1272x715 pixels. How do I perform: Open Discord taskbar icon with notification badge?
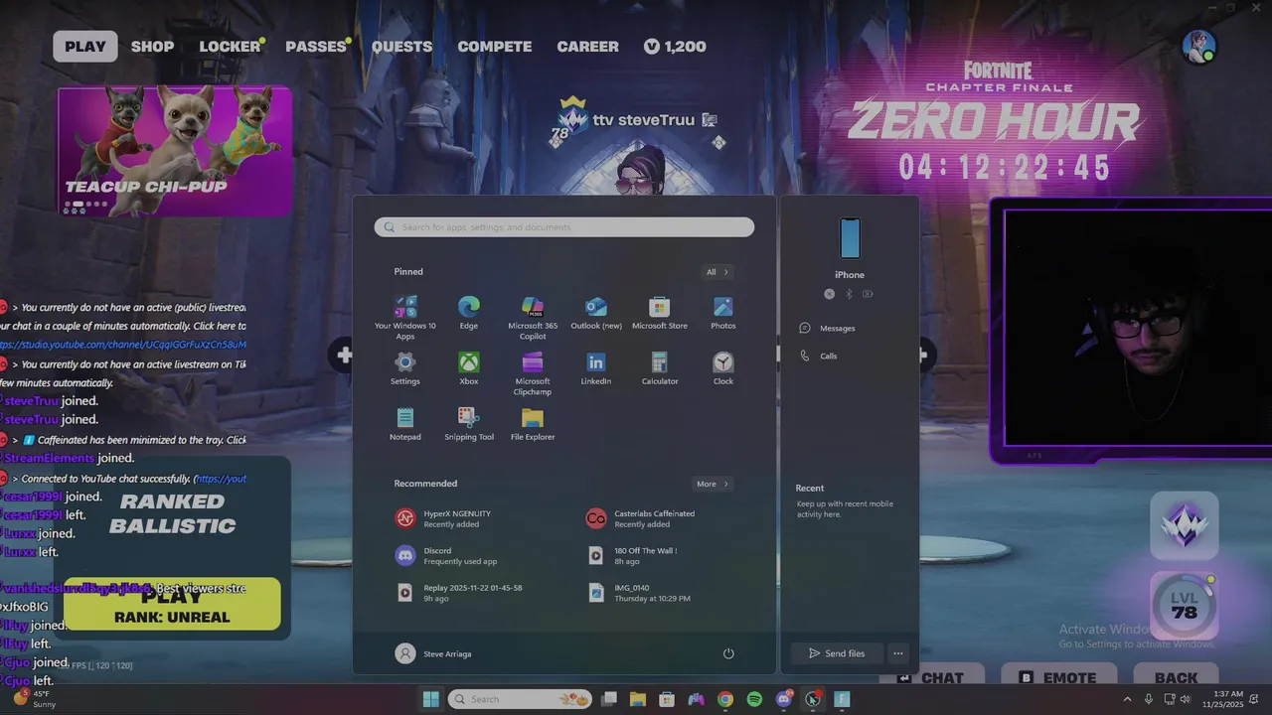784,699
